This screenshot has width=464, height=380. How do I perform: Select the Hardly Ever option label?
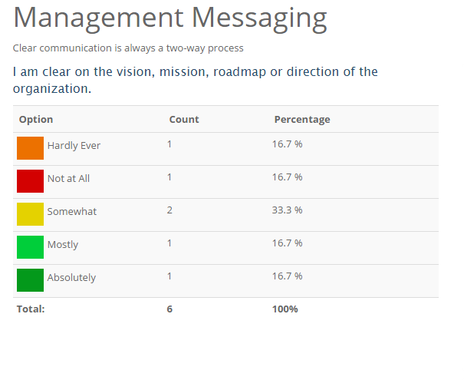point(74,146)
